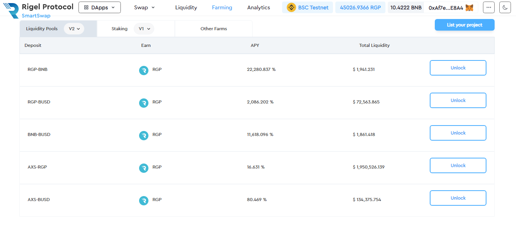Expand the Swap menu dropdown

[145, 7]
